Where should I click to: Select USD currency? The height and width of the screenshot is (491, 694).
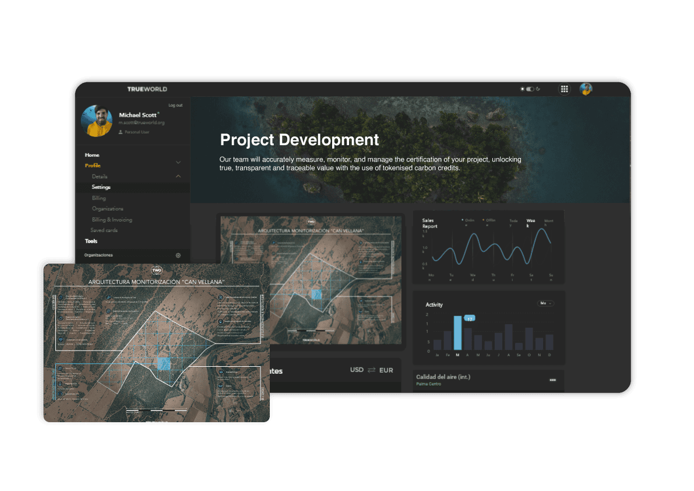(x=357, y=370)
